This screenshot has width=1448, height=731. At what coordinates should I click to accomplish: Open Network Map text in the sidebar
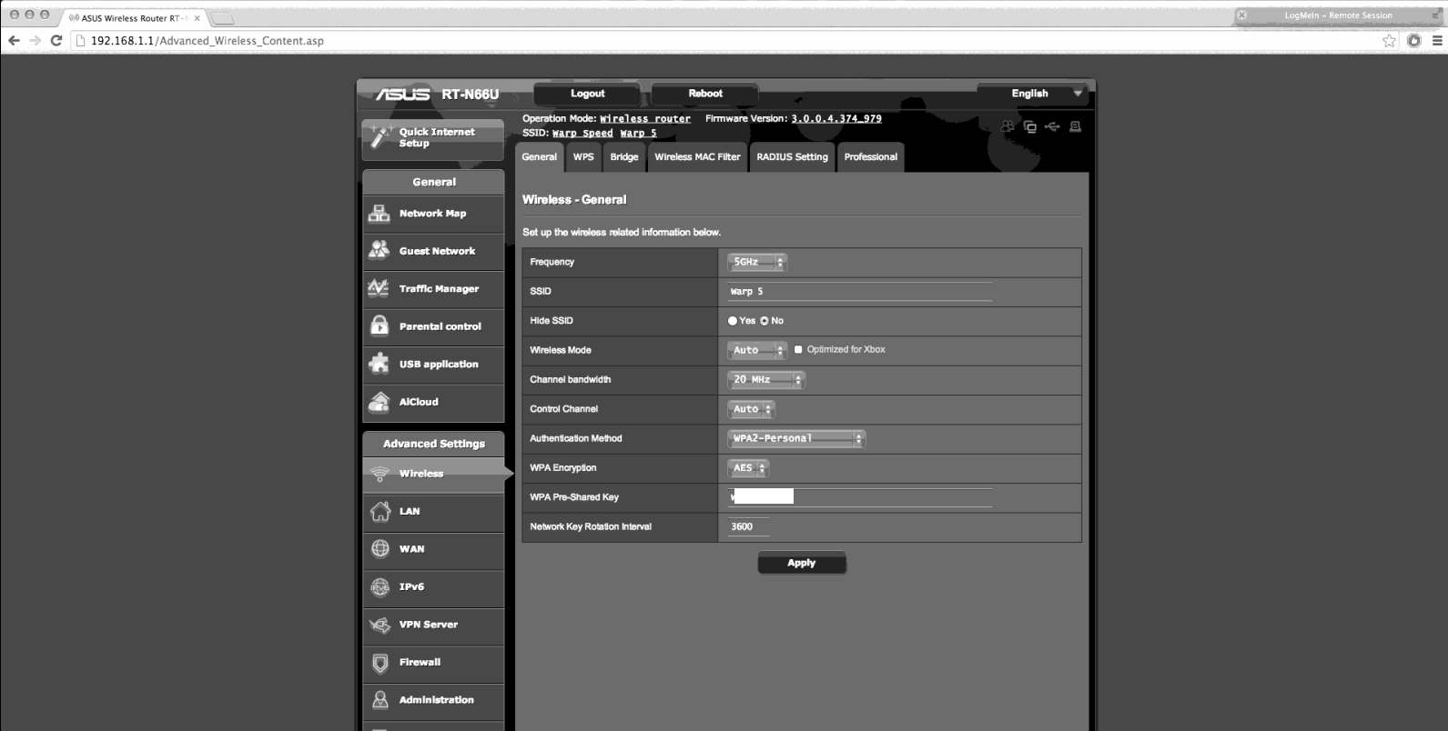tap(432, 214)
